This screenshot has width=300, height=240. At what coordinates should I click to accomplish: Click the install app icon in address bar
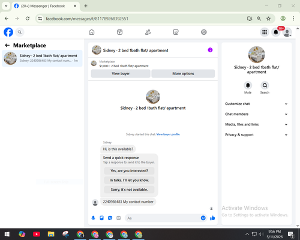250,19
